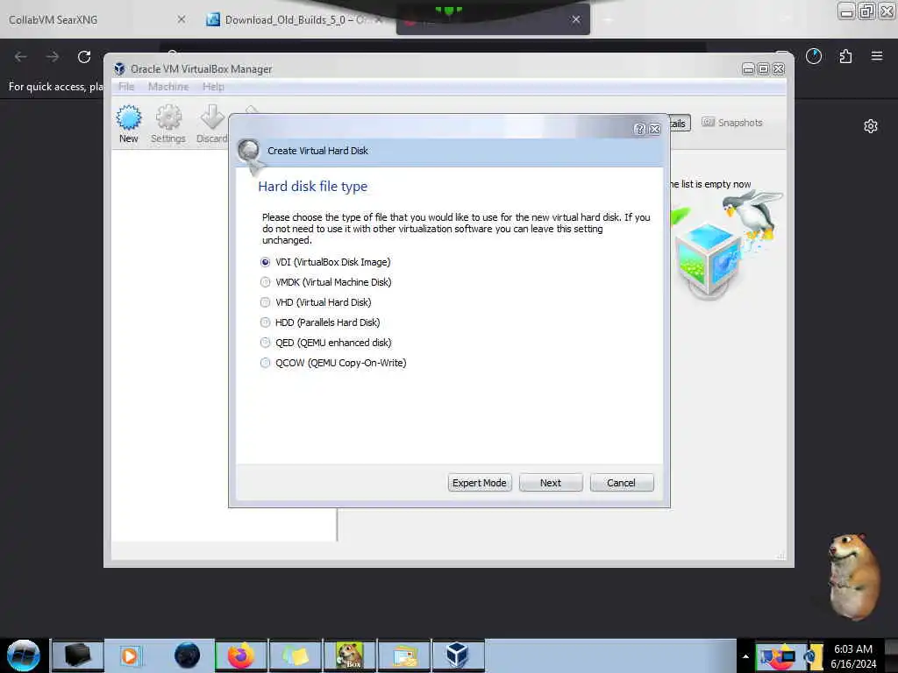Select HDD (Parallels Hard Disk) radio button

point(319,322)
